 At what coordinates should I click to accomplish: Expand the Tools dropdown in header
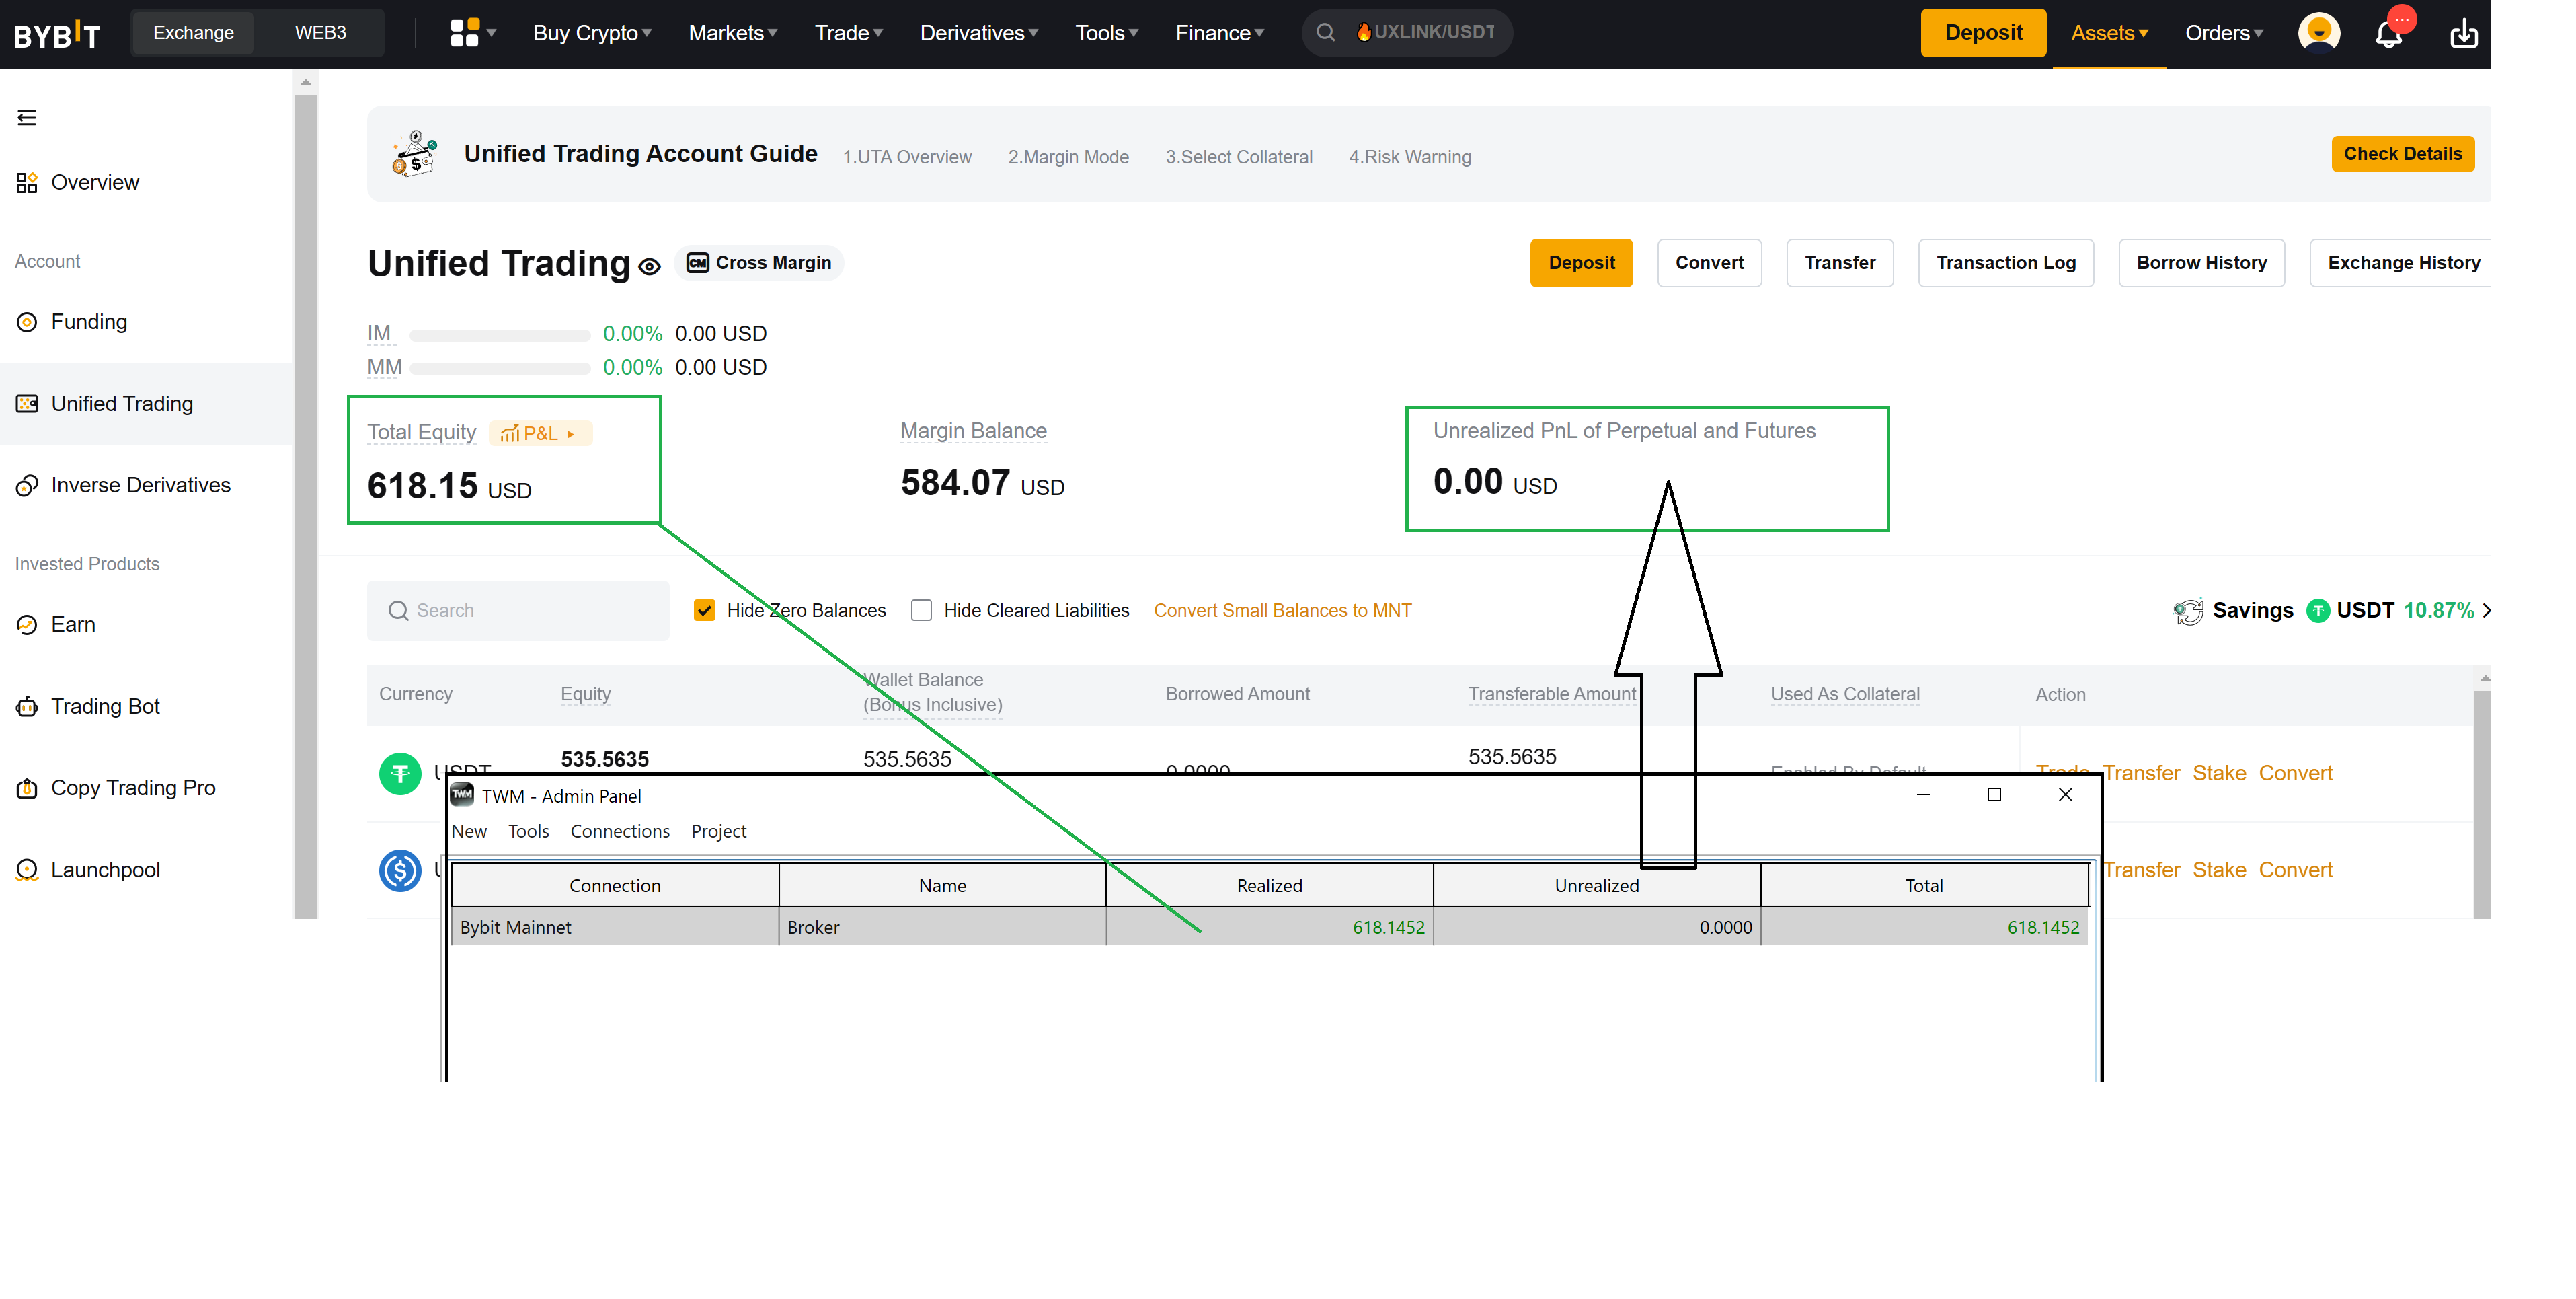point(1107,33)
